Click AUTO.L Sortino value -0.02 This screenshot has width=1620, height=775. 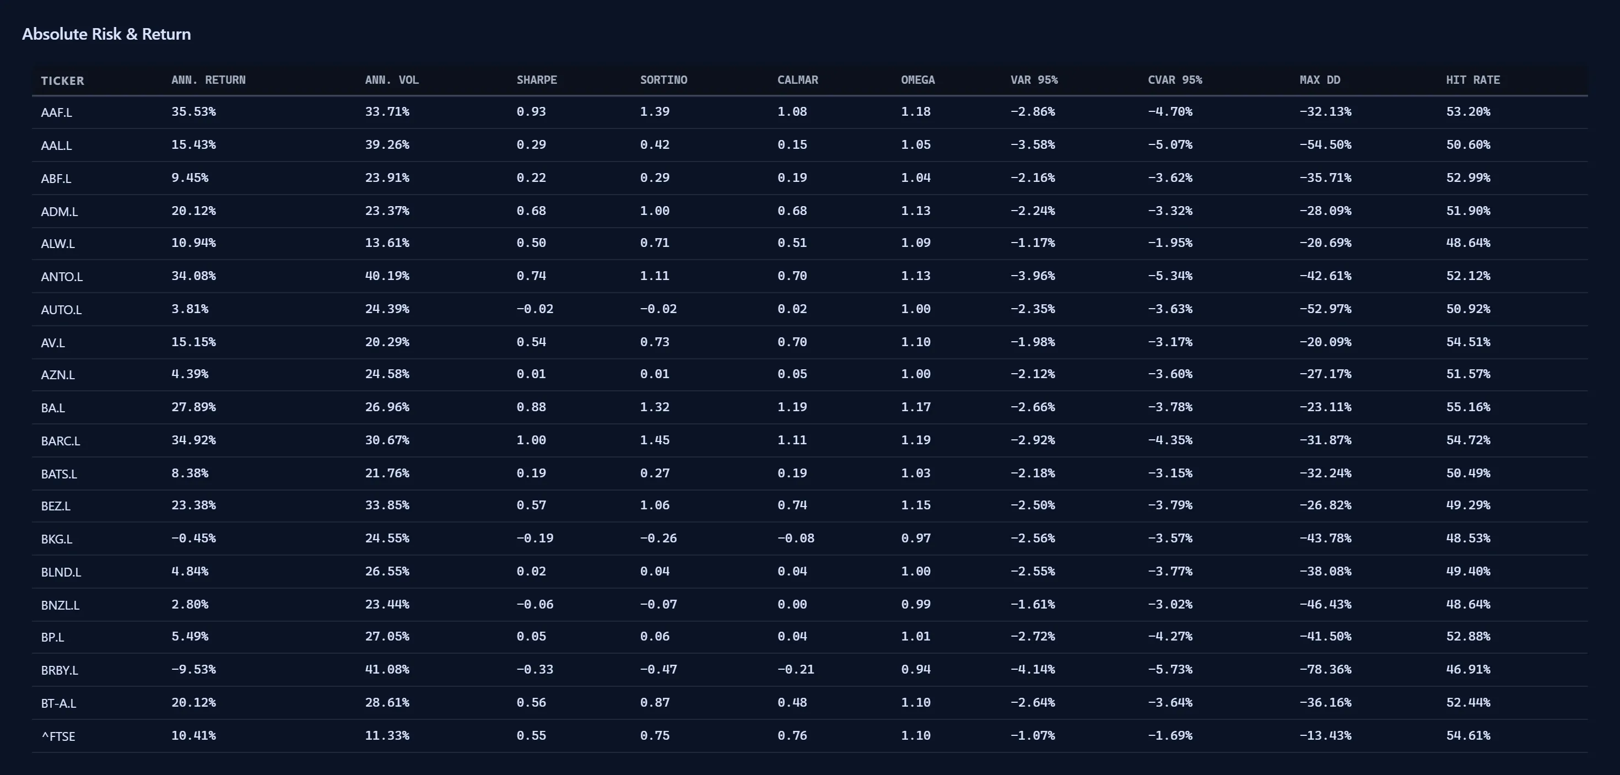(658, 309)
